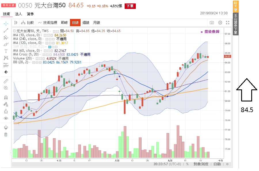259x171 pixels.
Task: Toggle lock all drawings padlock
Action: [x=6, y=112]
